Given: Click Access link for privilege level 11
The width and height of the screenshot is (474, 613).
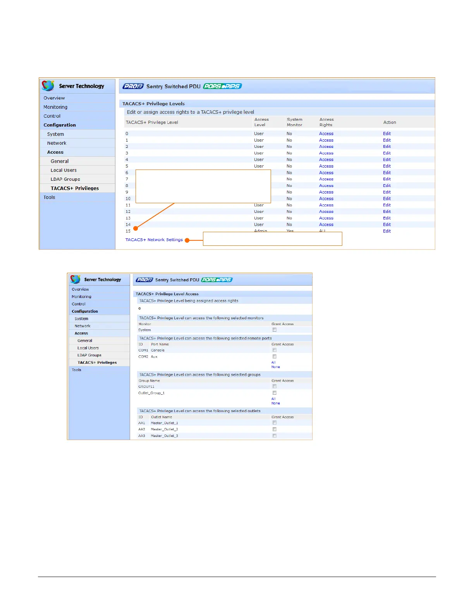Looking at the screenshot, I should point(326,205).
